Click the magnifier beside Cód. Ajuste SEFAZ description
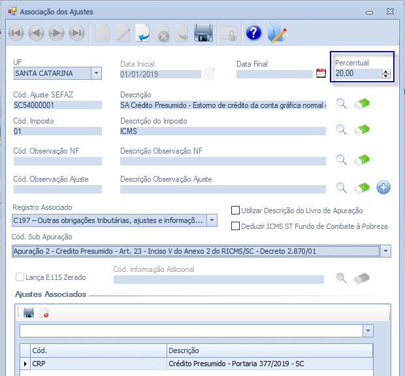405x376 pixels. [341, 103]
